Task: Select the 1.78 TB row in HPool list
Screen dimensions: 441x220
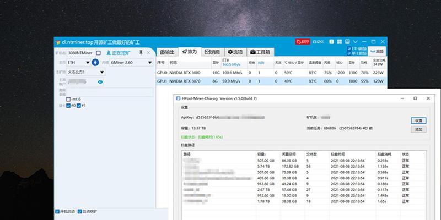Action: pos(304,201)
